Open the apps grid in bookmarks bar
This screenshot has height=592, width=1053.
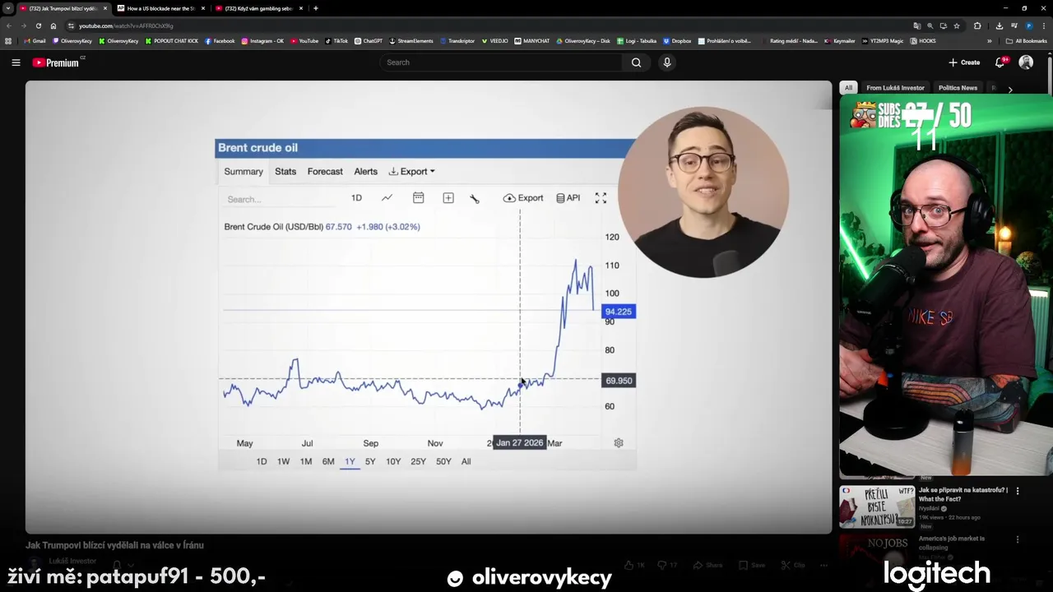8,41
